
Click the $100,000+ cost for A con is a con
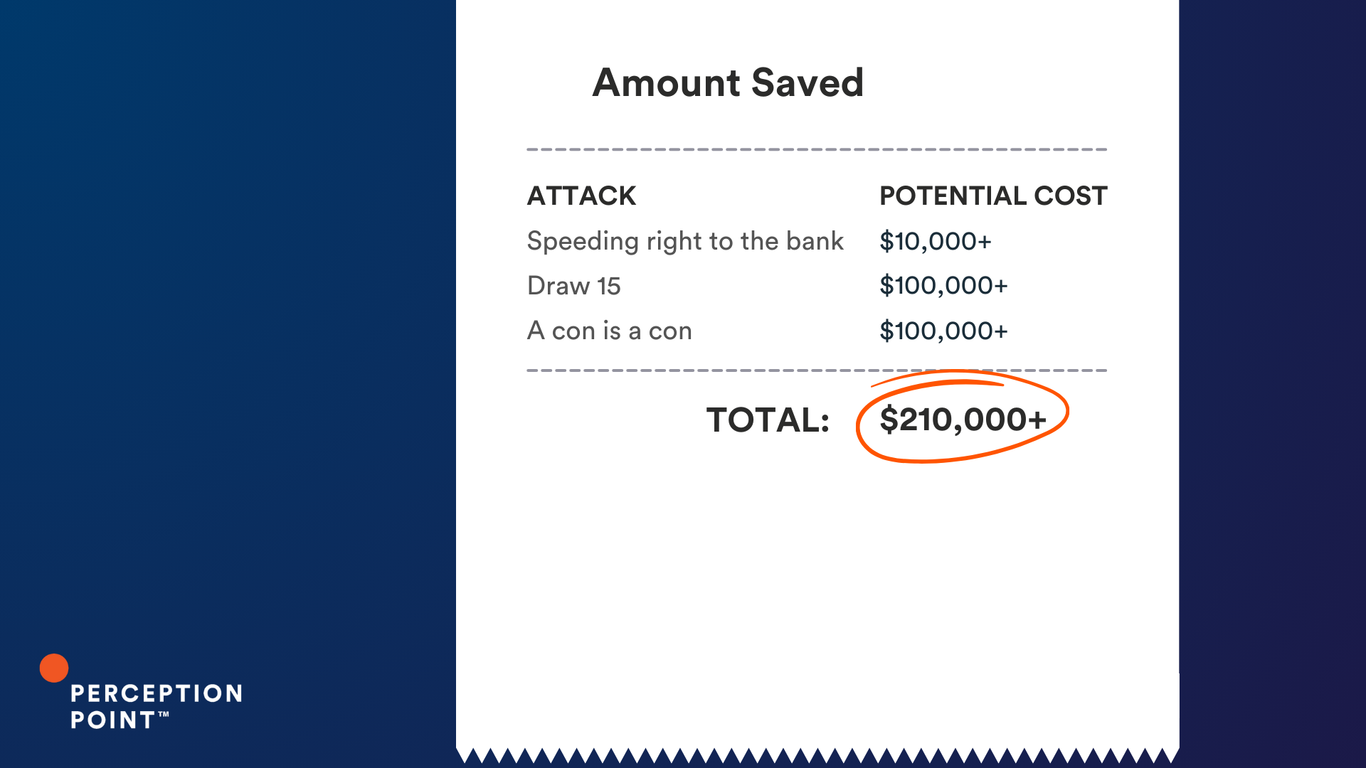(x=944, y=331)
